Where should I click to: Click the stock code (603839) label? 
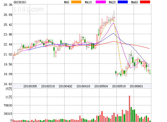[20, 2]
